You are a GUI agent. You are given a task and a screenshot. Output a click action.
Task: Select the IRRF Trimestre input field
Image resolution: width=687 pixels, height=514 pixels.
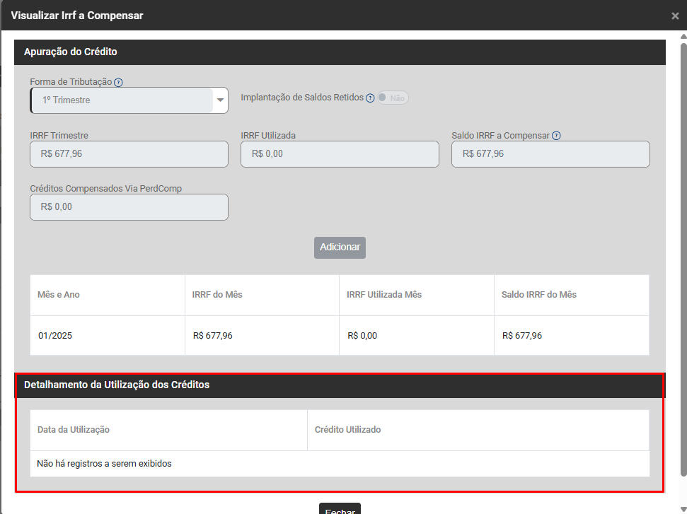129,153
